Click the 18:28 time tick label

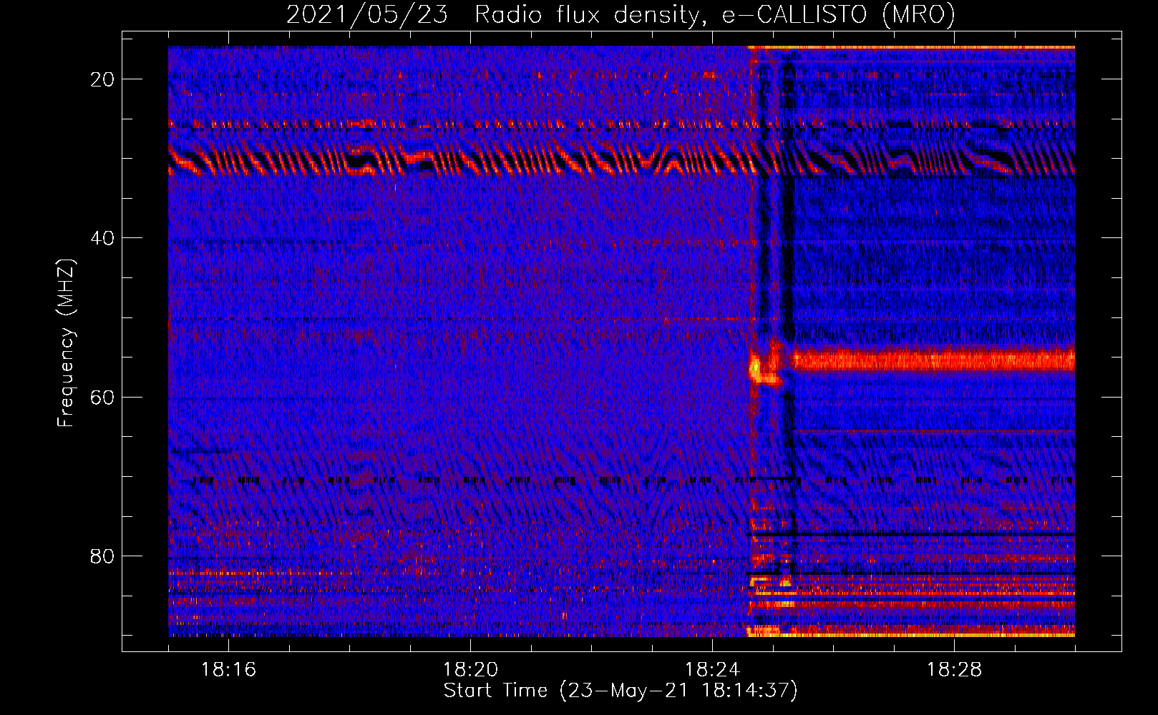coord(954,669)
